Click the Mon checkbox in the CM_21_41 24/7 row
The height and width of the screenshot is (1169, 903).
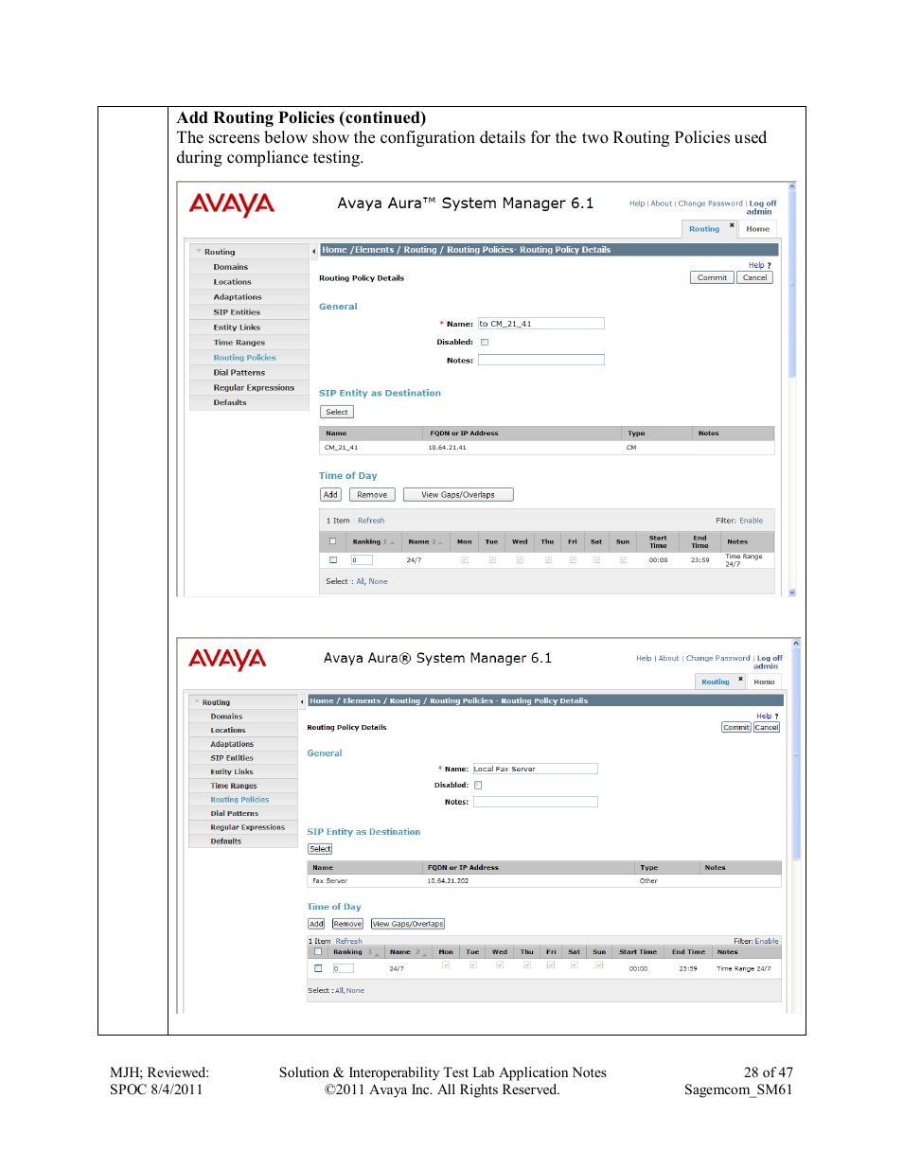tap(464, 559)
